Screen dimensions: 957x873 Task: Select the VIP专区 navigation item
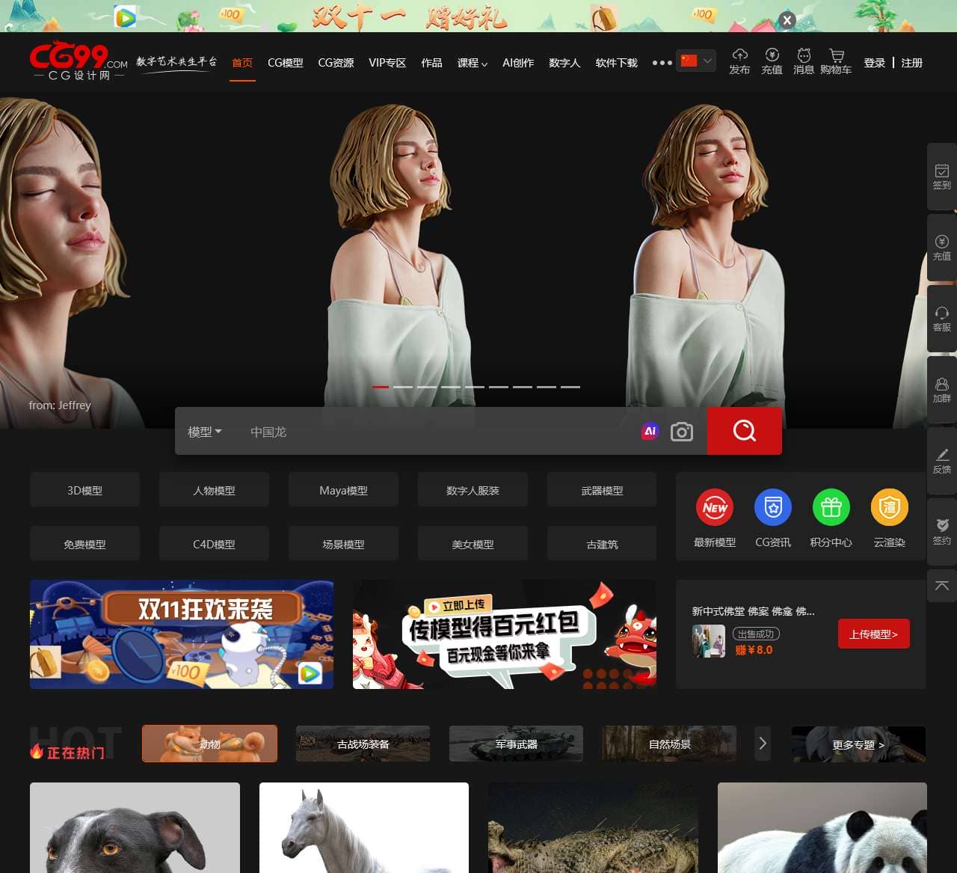(387, 63)
